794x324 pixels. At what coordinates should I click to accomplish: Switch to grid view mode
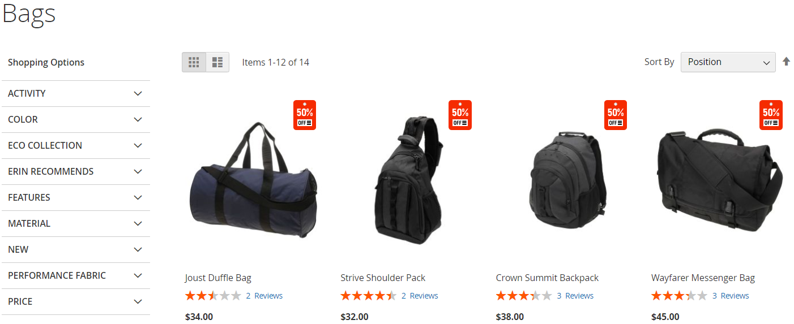194,62
